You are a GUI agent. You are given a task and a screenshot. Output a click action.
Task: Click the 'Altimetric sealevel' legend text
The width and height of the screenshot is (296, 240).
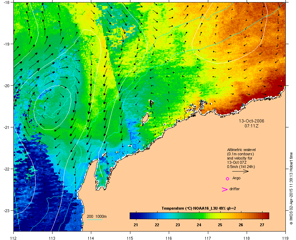241,150
